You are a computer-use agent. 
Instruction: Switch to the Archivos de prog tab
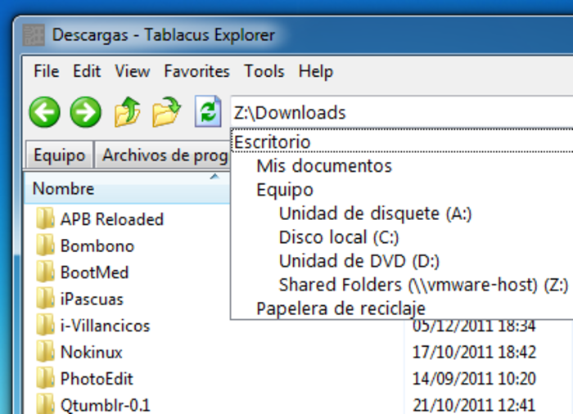(163, 155)
